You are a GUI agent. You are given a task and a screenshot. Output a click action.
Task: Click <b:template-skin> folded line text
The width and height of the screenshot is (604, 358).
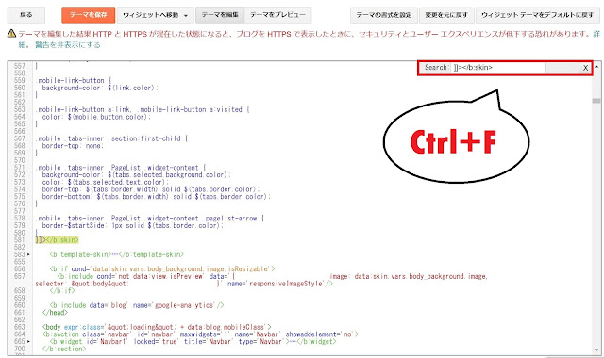coord(117,254)
